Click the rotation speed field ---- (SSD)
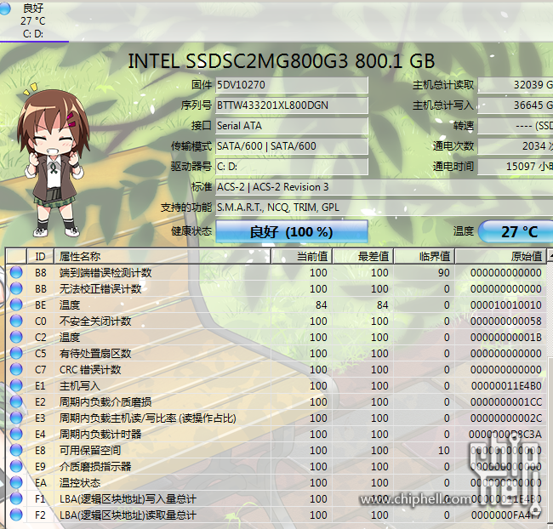The image size is (553, 529). click(x=516, y=126)
